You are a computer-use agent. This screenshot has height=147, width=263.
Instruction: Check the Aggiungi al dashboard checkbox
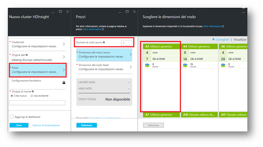coord(12,117)
